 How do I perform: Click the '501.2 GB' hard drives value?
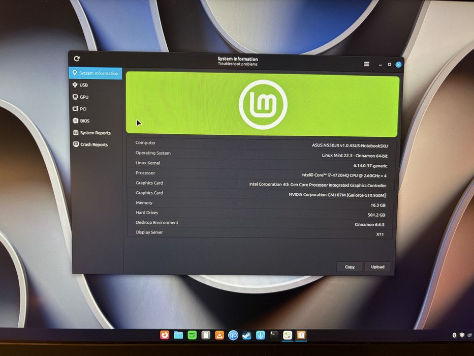(x=376, y=215)
